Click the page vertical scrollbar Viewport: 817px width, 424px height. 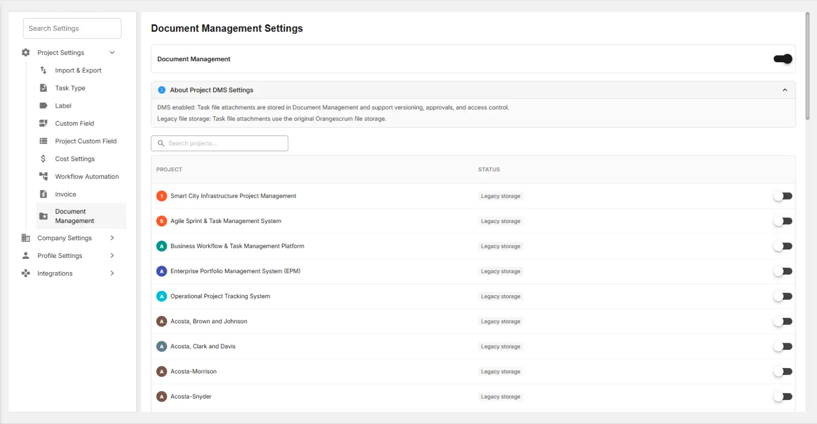pos(807,66)
